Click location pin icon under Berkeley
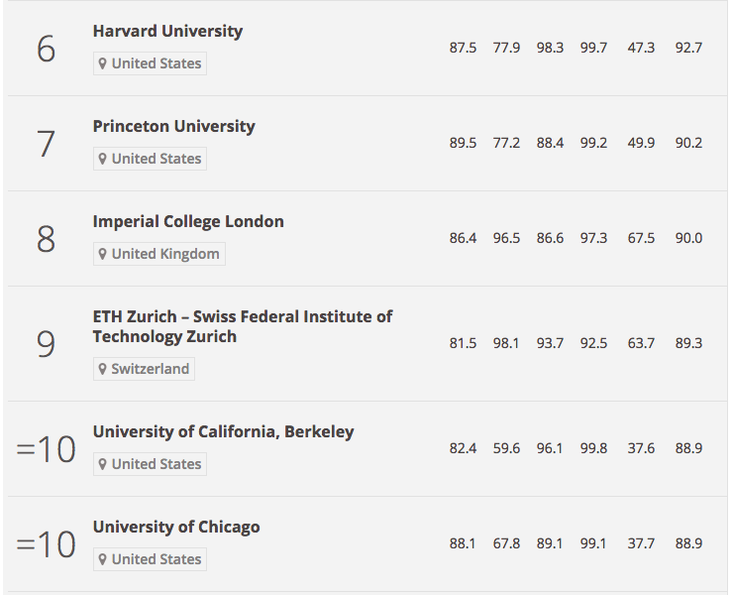 tap(102, 464)
